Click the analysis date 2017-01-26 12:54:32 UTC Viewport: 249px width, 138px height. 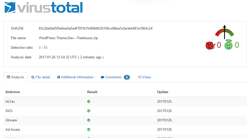58,57
